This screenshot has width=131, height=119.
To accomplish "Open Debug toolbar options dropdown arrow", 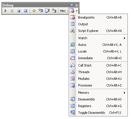I will pyautogui.click(x=72, y=5).
